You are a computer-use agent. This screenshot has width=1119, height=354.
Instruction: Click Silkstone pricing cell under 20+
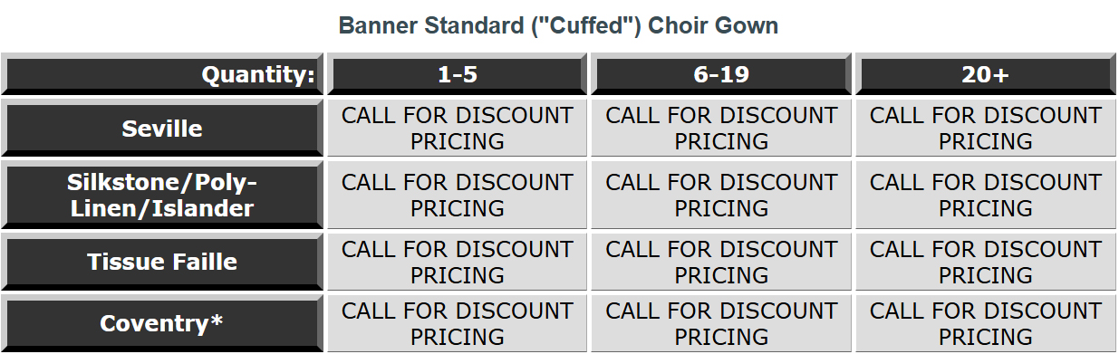(x=985, y=195)
